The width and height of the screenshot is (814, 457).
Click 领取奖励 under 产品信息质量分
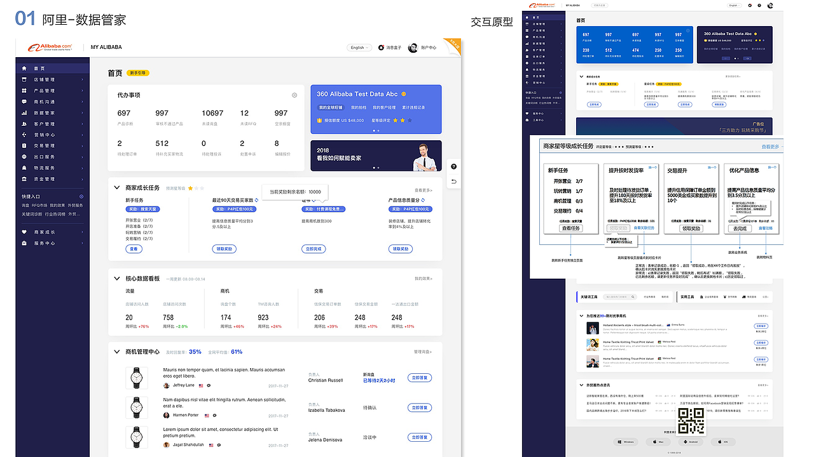(401, 249)
